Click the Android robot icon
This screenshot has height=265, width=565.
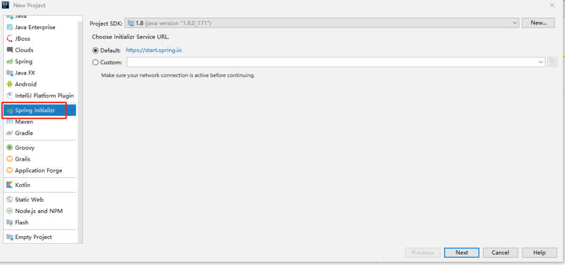[10, 85]
